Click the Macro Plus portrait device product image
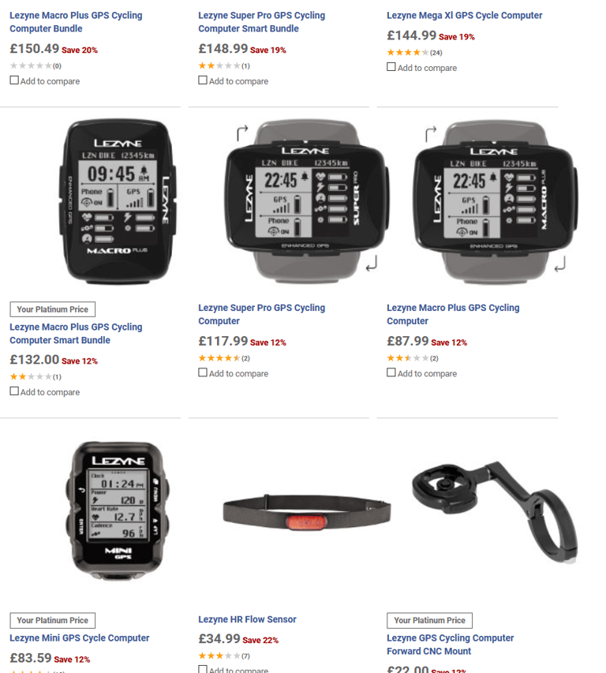The image size is (606, 673). (118, 201)
